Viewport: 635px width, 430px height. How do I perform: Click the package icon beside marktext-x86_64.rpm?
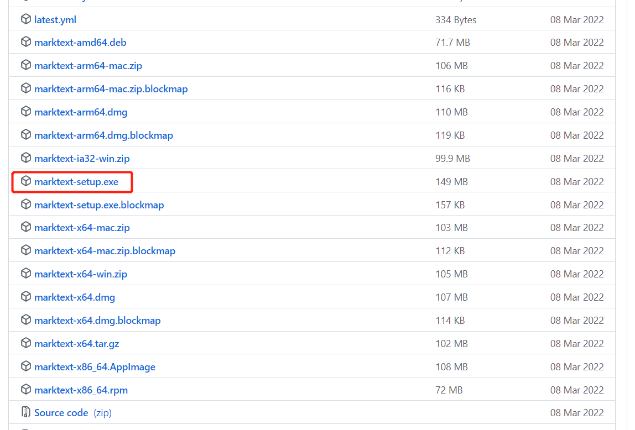[26, 389]
